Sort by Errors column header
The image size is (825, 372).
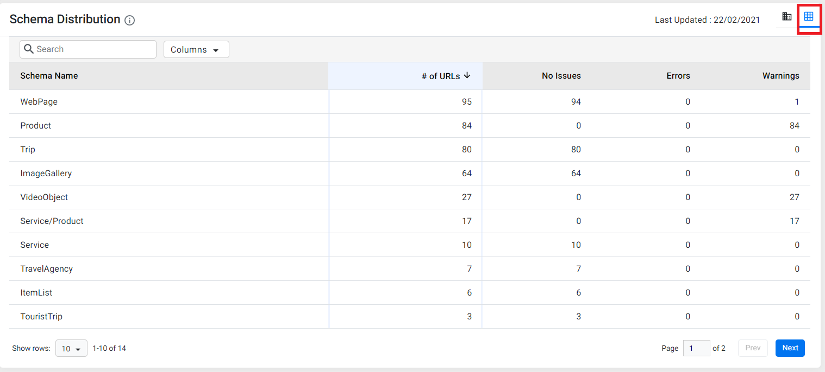click(x=678, y=76)
